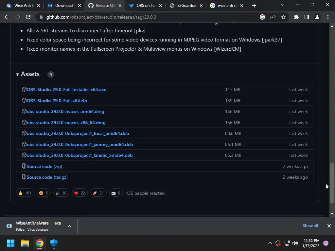Viewport: 335px width, 251px height.
Task: Click scrollbar down arrow
Action: (x=332, y=214)
